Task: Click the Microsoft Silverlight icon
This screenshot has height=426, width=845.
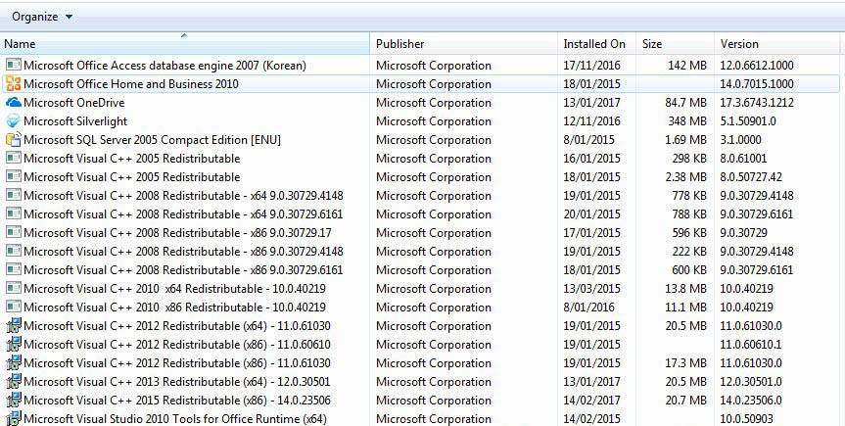Action: pos(14,120)
